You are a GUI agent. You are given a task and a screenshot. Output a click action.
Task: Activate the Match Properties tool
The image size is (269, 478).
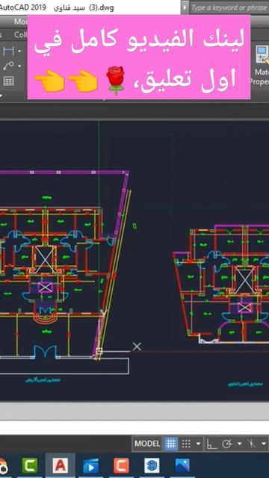click(x=262, y=65)
